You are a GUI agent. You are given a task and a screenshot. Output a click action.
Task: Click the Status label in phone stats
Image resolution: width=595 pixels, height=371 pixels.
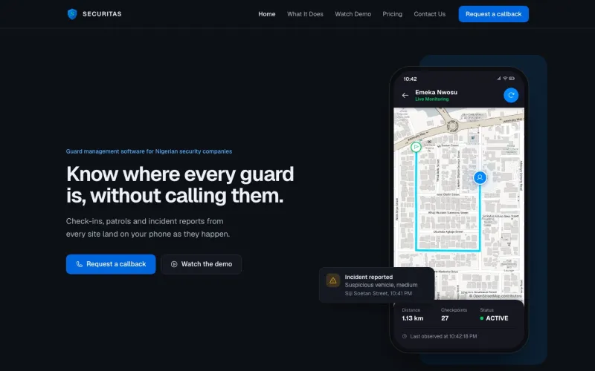(486, 310)
